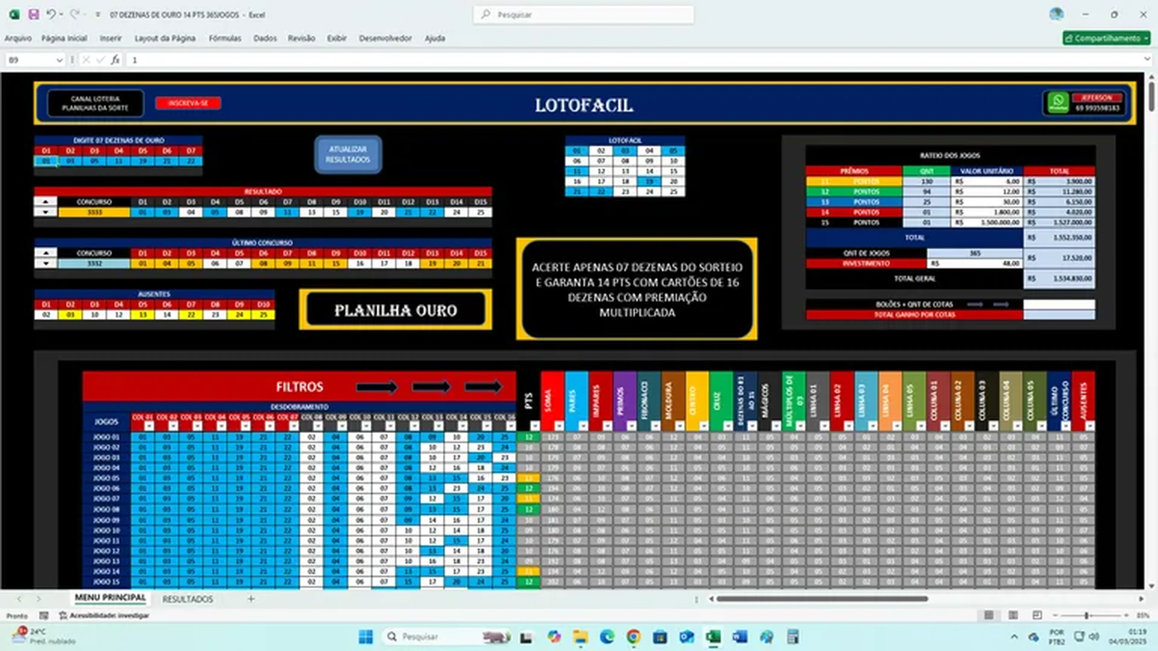
Task: Click the PLANILHA OURO button
Action: (396, 310)
